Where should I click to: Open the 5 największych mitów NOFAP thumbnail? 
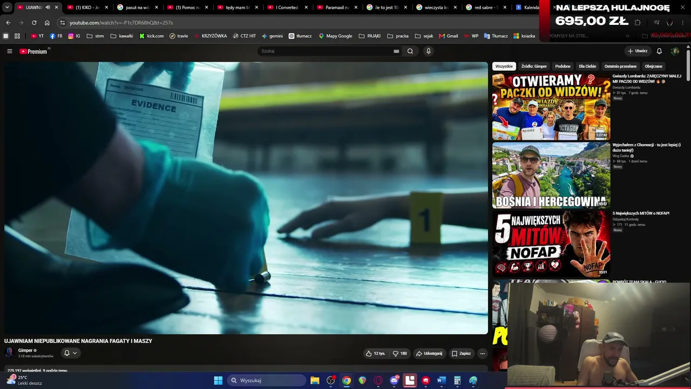[x=551, y=243]
